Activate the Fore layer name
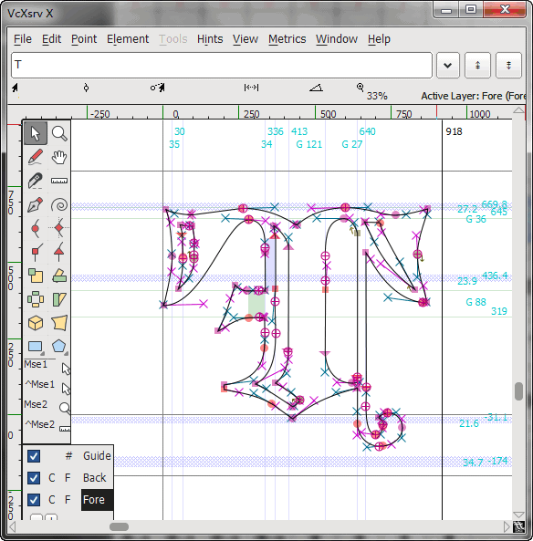This screenshot has width=533, height=541. click(x=97, y=500)
